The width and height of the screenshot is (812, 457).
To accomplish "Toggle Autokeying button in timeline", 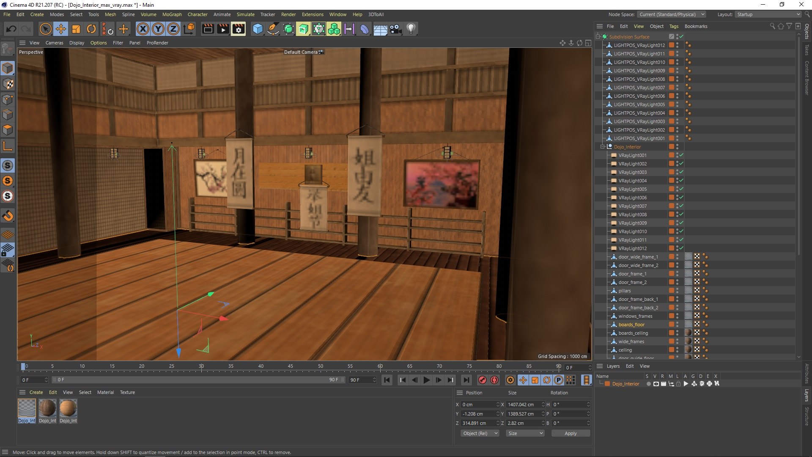I will coord(494,380).
